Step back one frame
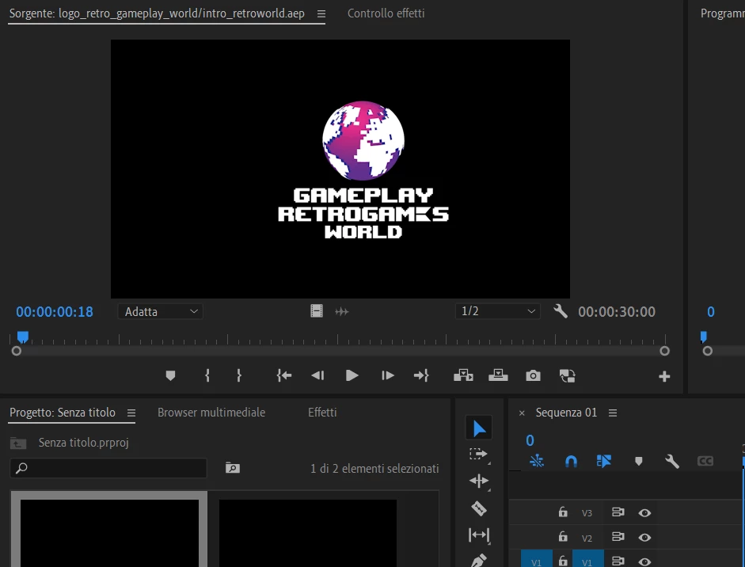Image resolution: width=745 pixels, height=567 pixels. pyautogui.click(x=317, y=376)
